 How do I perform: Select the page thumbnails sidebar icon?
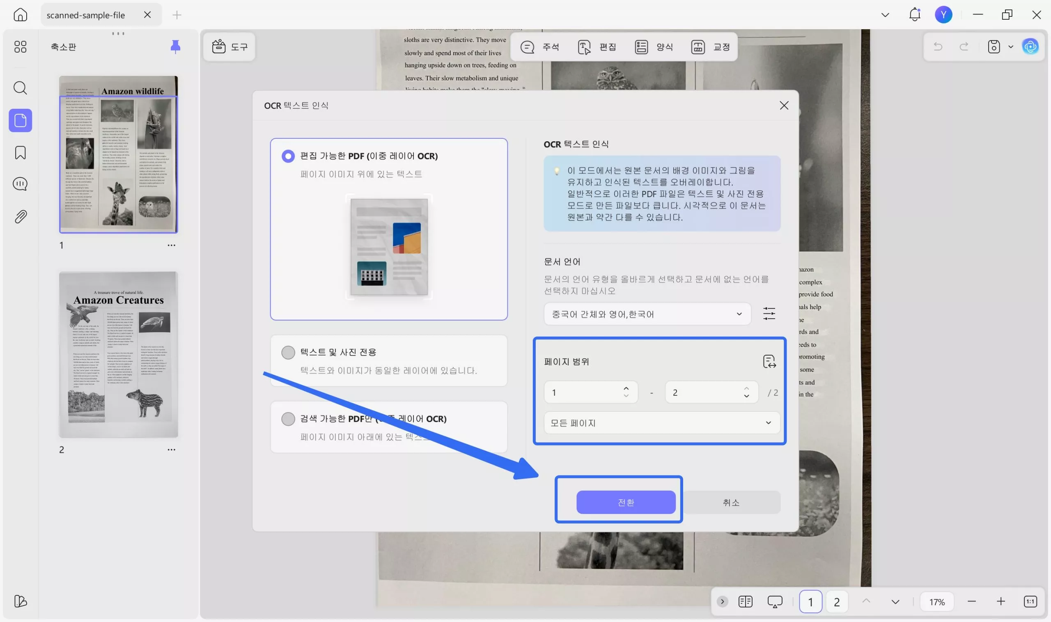20,121
